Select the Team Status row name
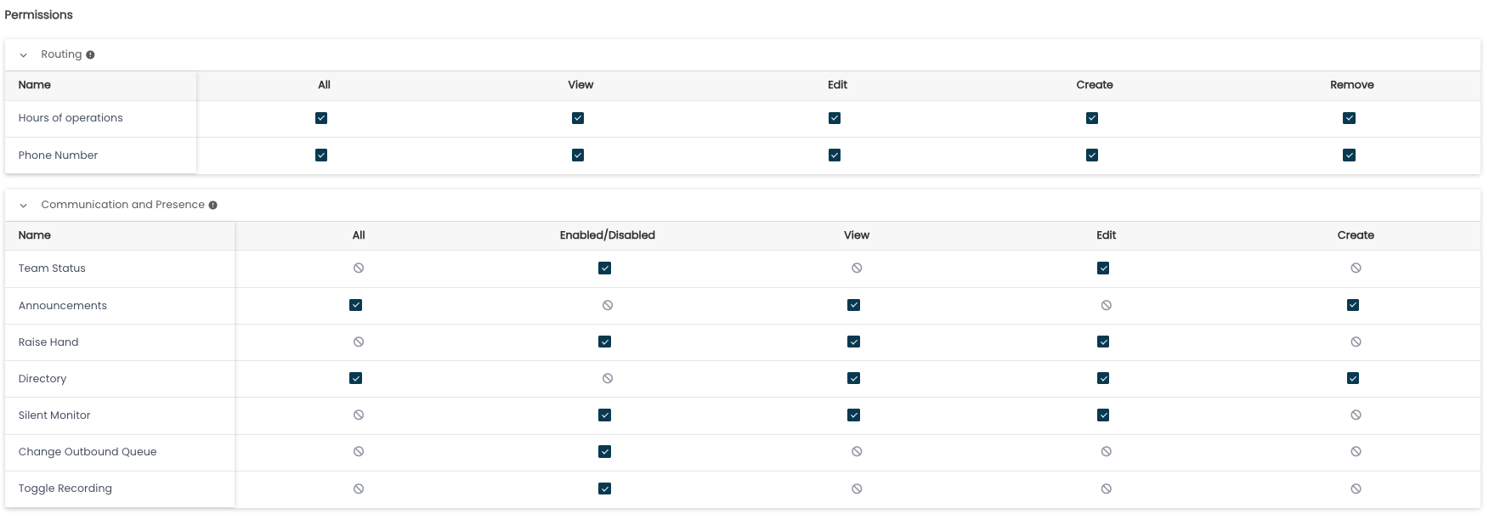1489x514 pixels. [x=52, y=268]
